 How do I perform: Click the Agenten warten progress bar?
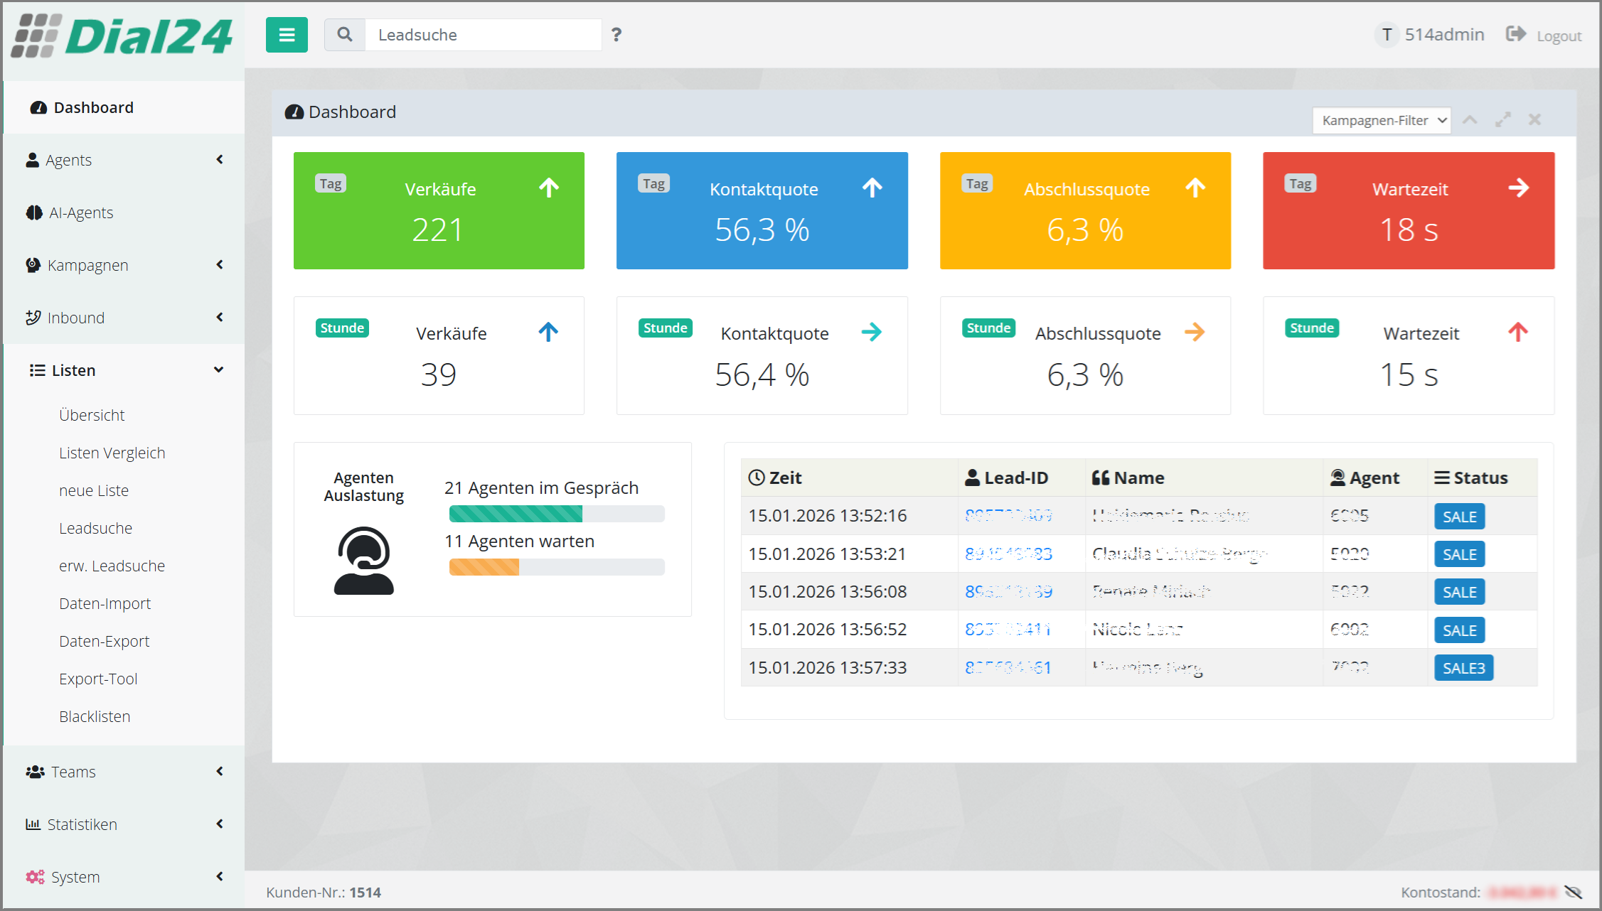(556, 566)
